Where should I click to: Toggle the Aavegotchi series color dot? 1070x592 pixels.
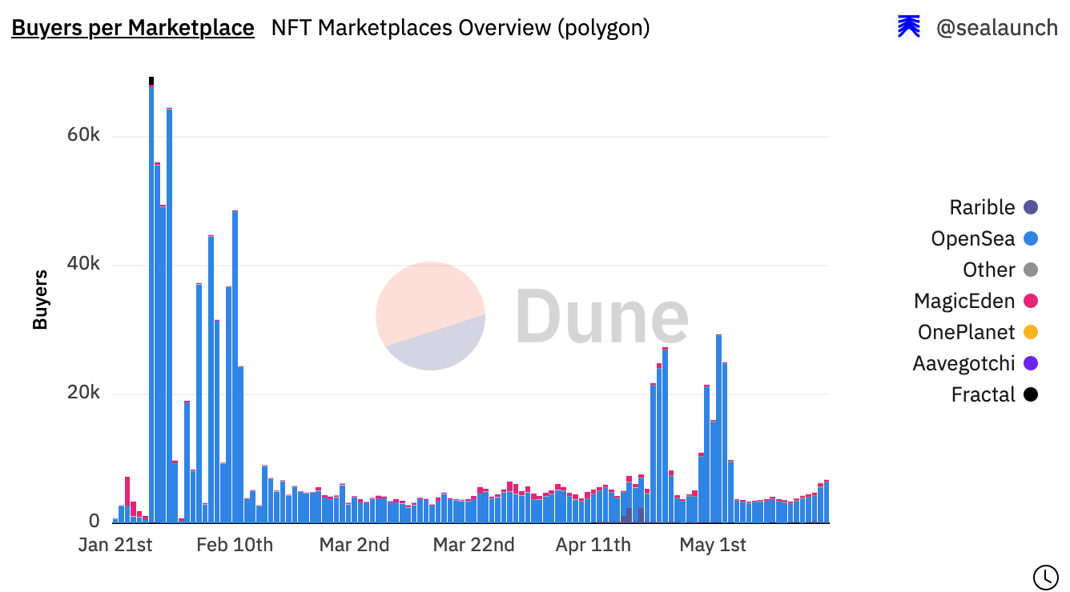pyautogui.click(x=1031, y=363)
